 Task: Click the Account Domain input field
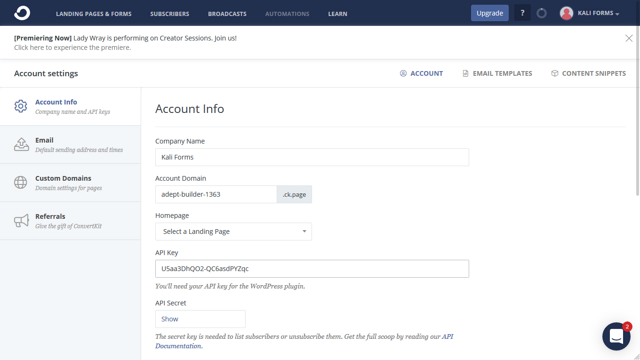tap(216, 194)
